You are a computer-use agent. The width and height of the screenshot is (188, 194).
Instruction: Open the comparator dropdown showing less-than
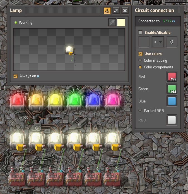[x=158, y=42]
